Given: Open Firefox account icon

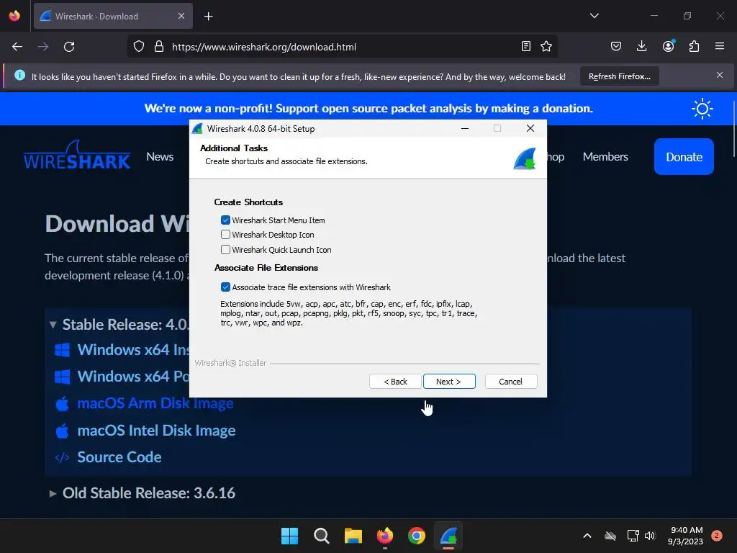Looking at the screenshot, I should click(x=668, y=46).
